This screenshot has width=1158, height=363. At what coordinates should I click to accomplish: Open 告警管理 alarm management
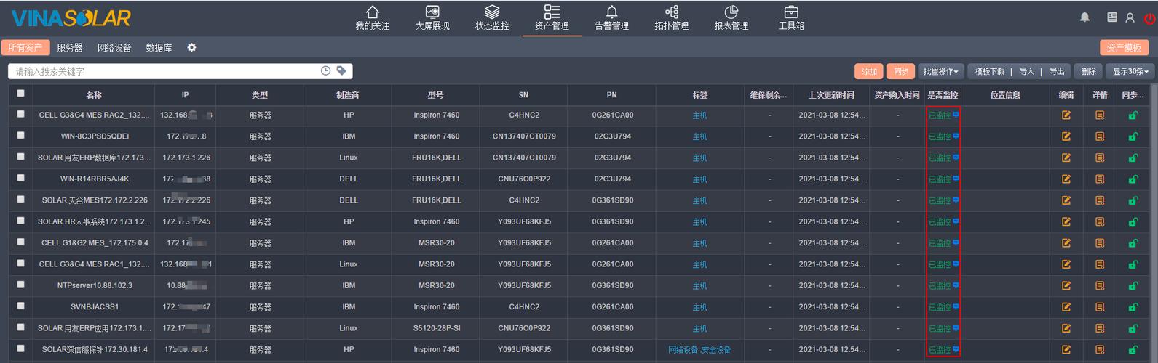tap(611, 18)
